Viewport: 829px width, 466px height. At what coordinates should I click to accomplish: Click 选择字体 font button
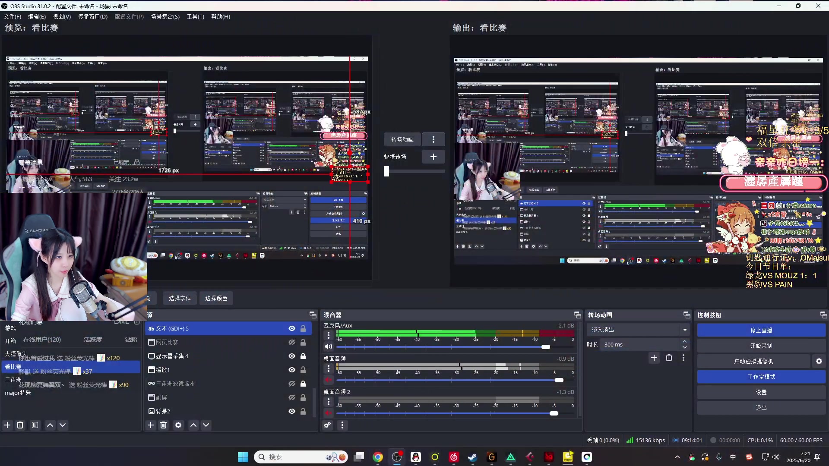(180, 298)
